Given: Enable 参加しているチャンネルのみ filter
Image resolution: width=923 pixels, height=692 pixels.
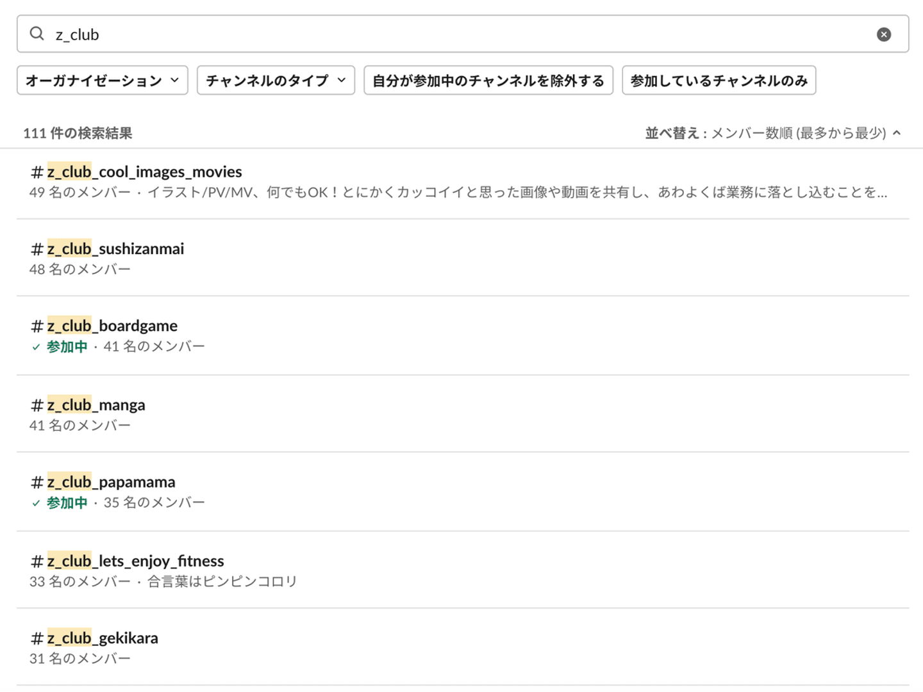Looking at the screenshot, I should tap(719, 81).
